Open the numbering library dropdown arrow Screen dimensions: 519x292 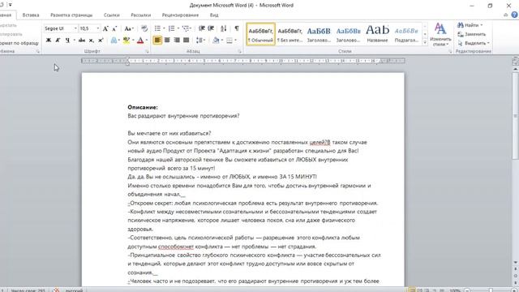[x=178, y=28]
